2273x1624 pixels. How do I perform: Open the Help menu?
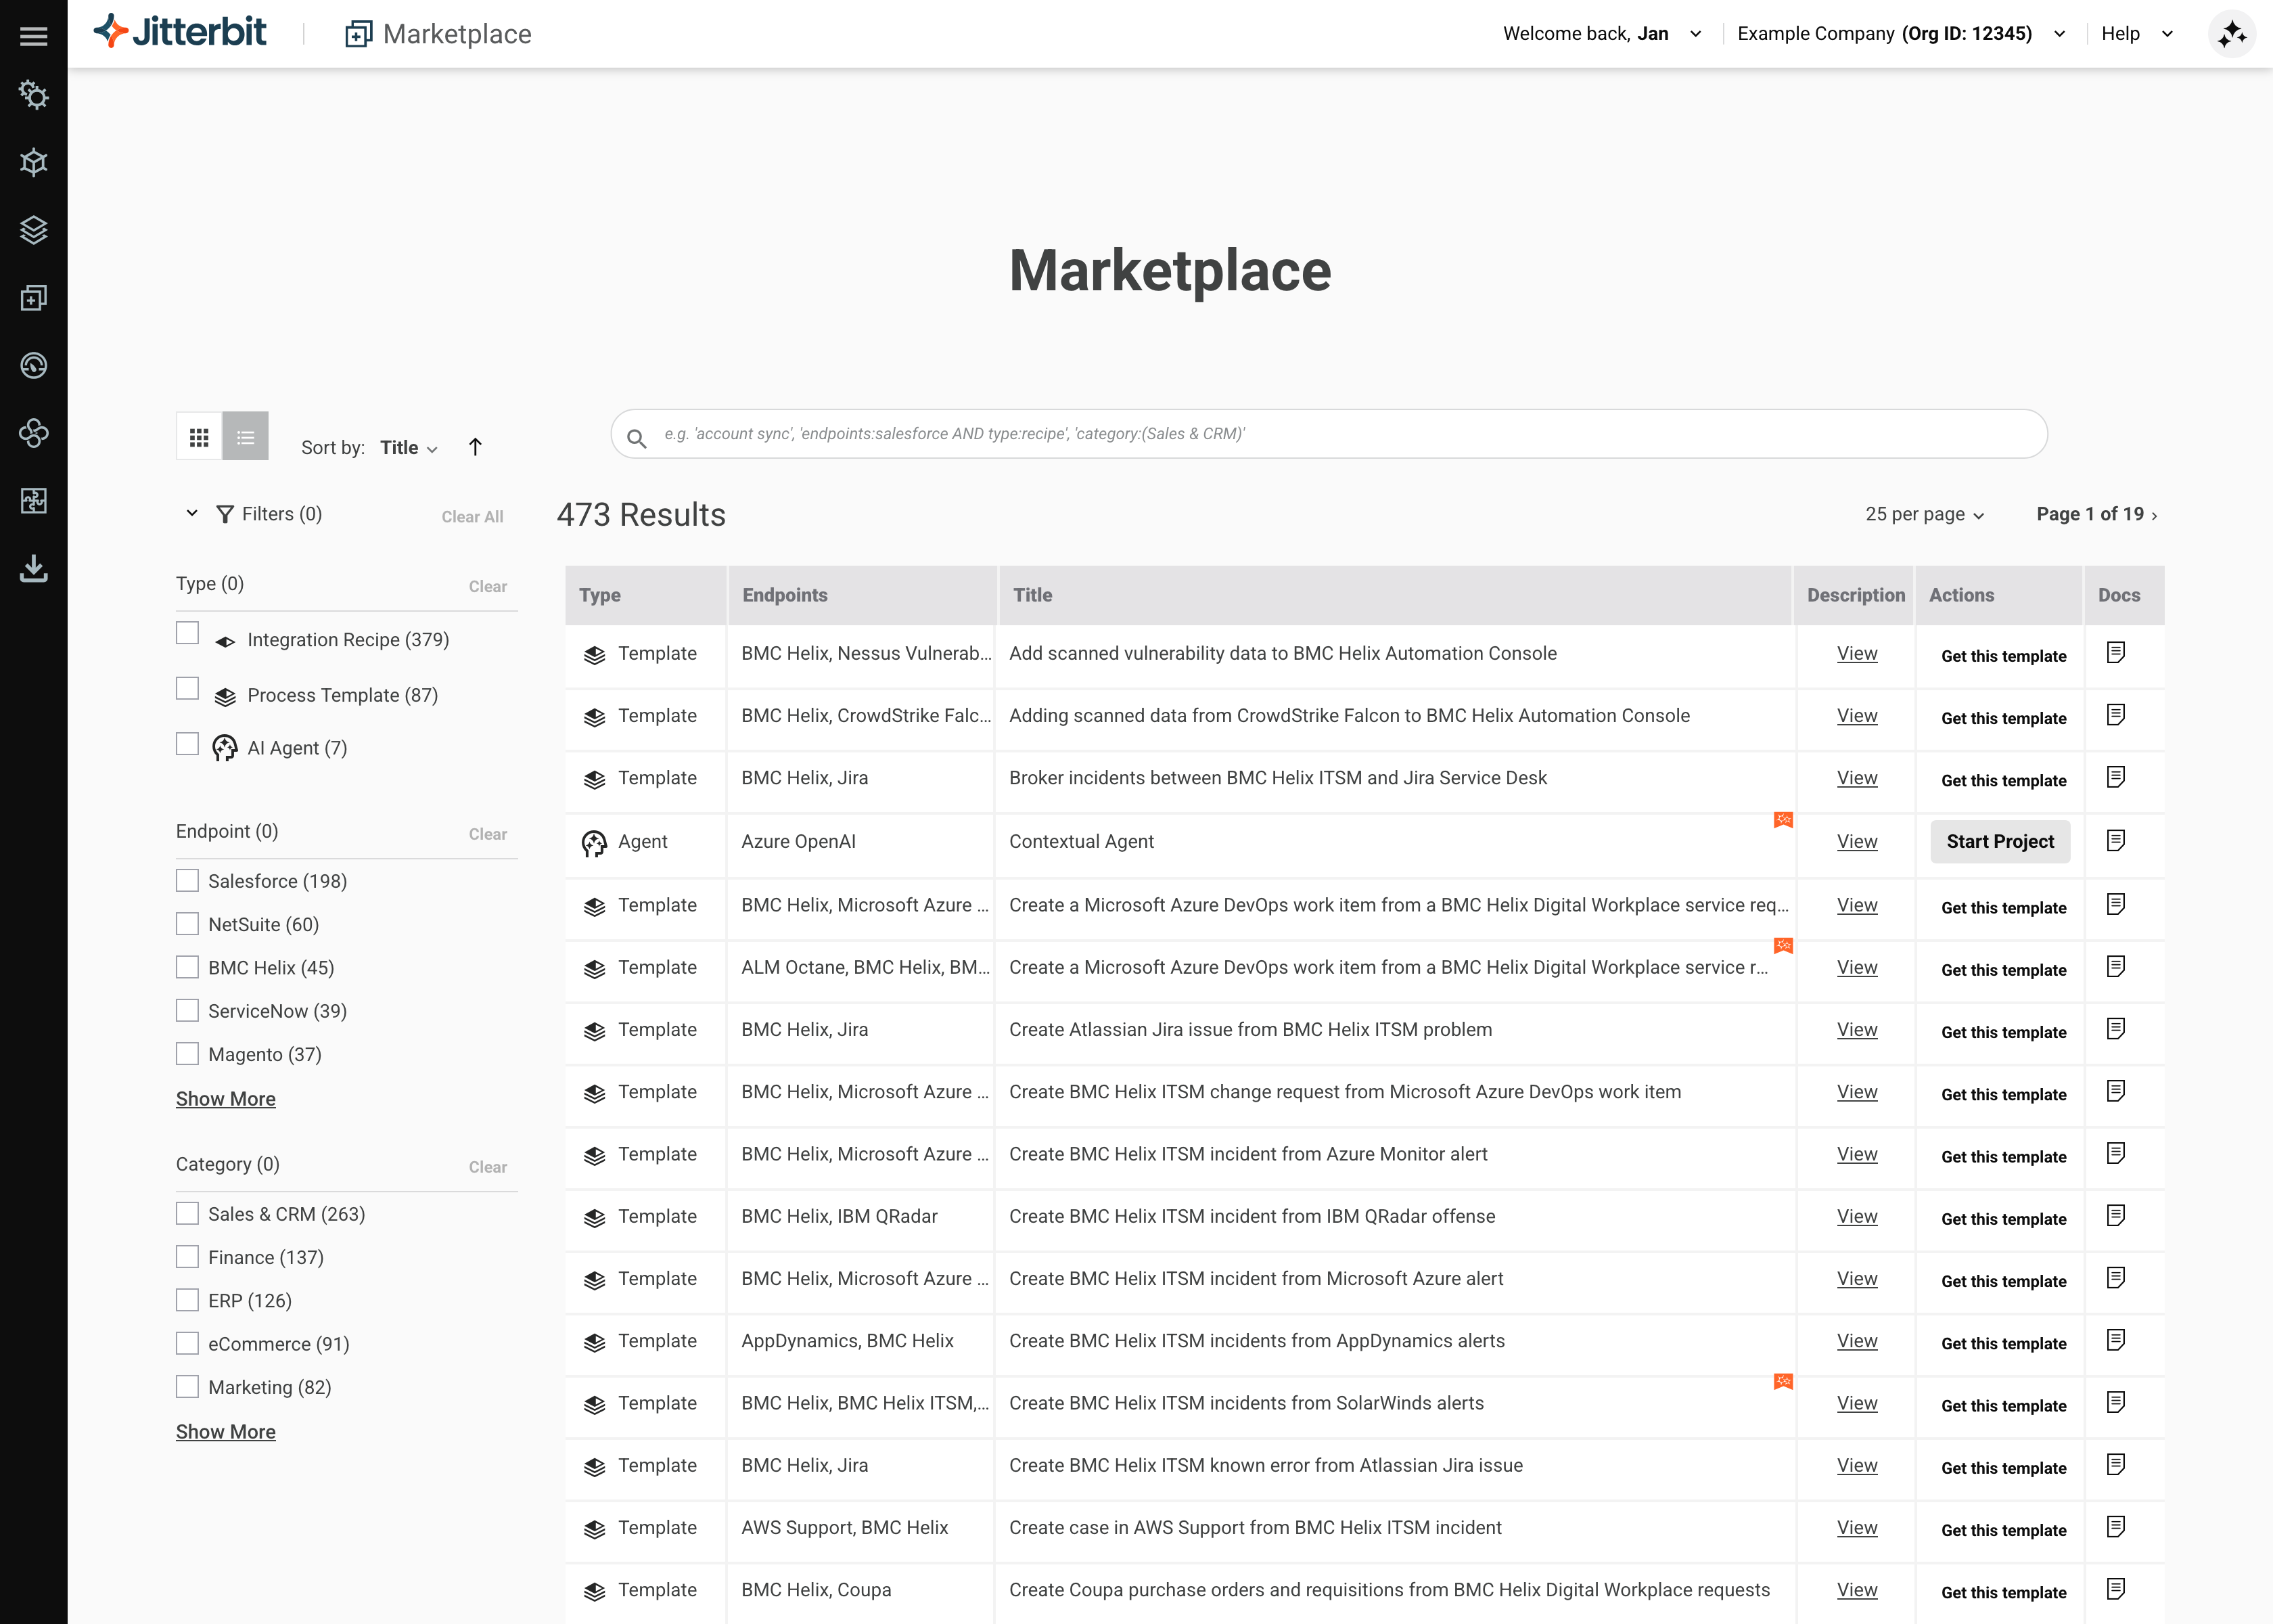[x=2135, y=34]
